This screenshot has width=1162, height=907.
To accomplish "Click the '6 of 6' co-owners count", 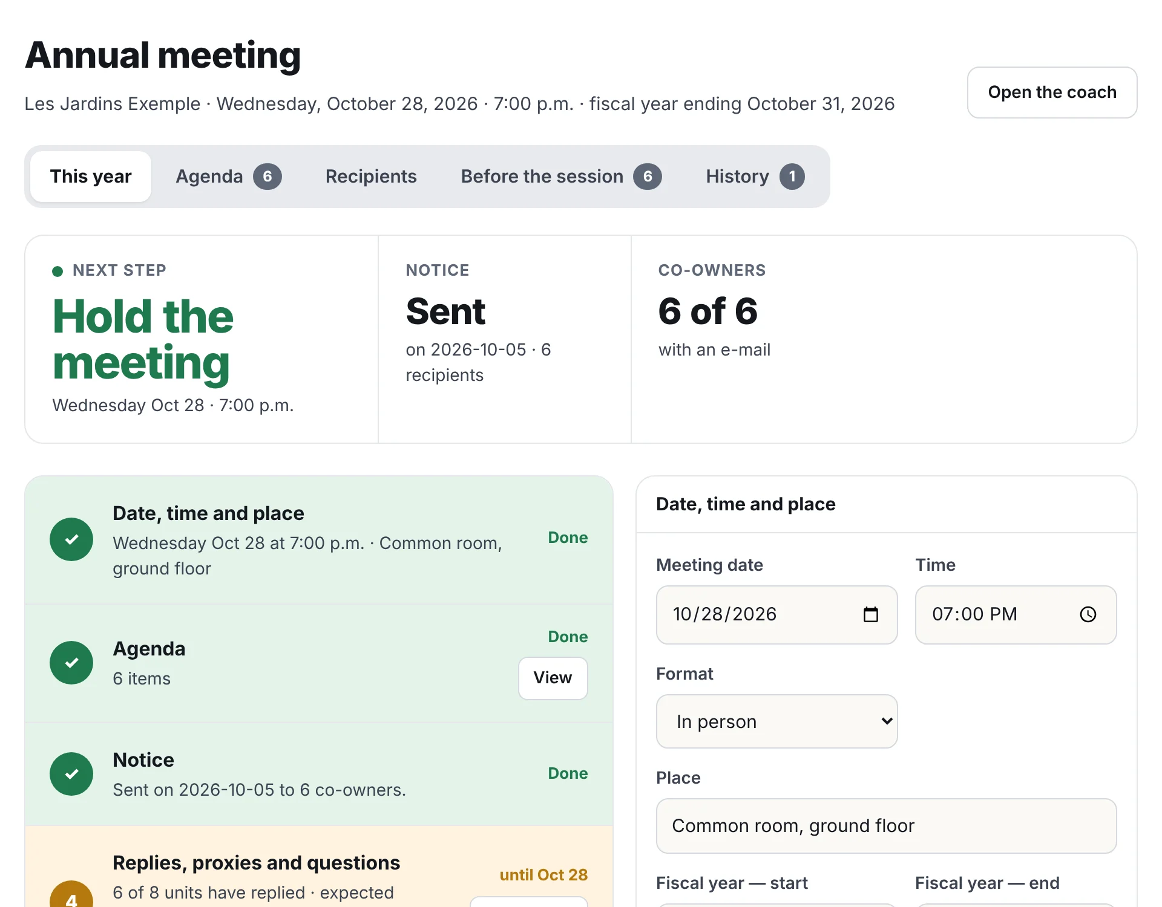I will pos(707,311).
